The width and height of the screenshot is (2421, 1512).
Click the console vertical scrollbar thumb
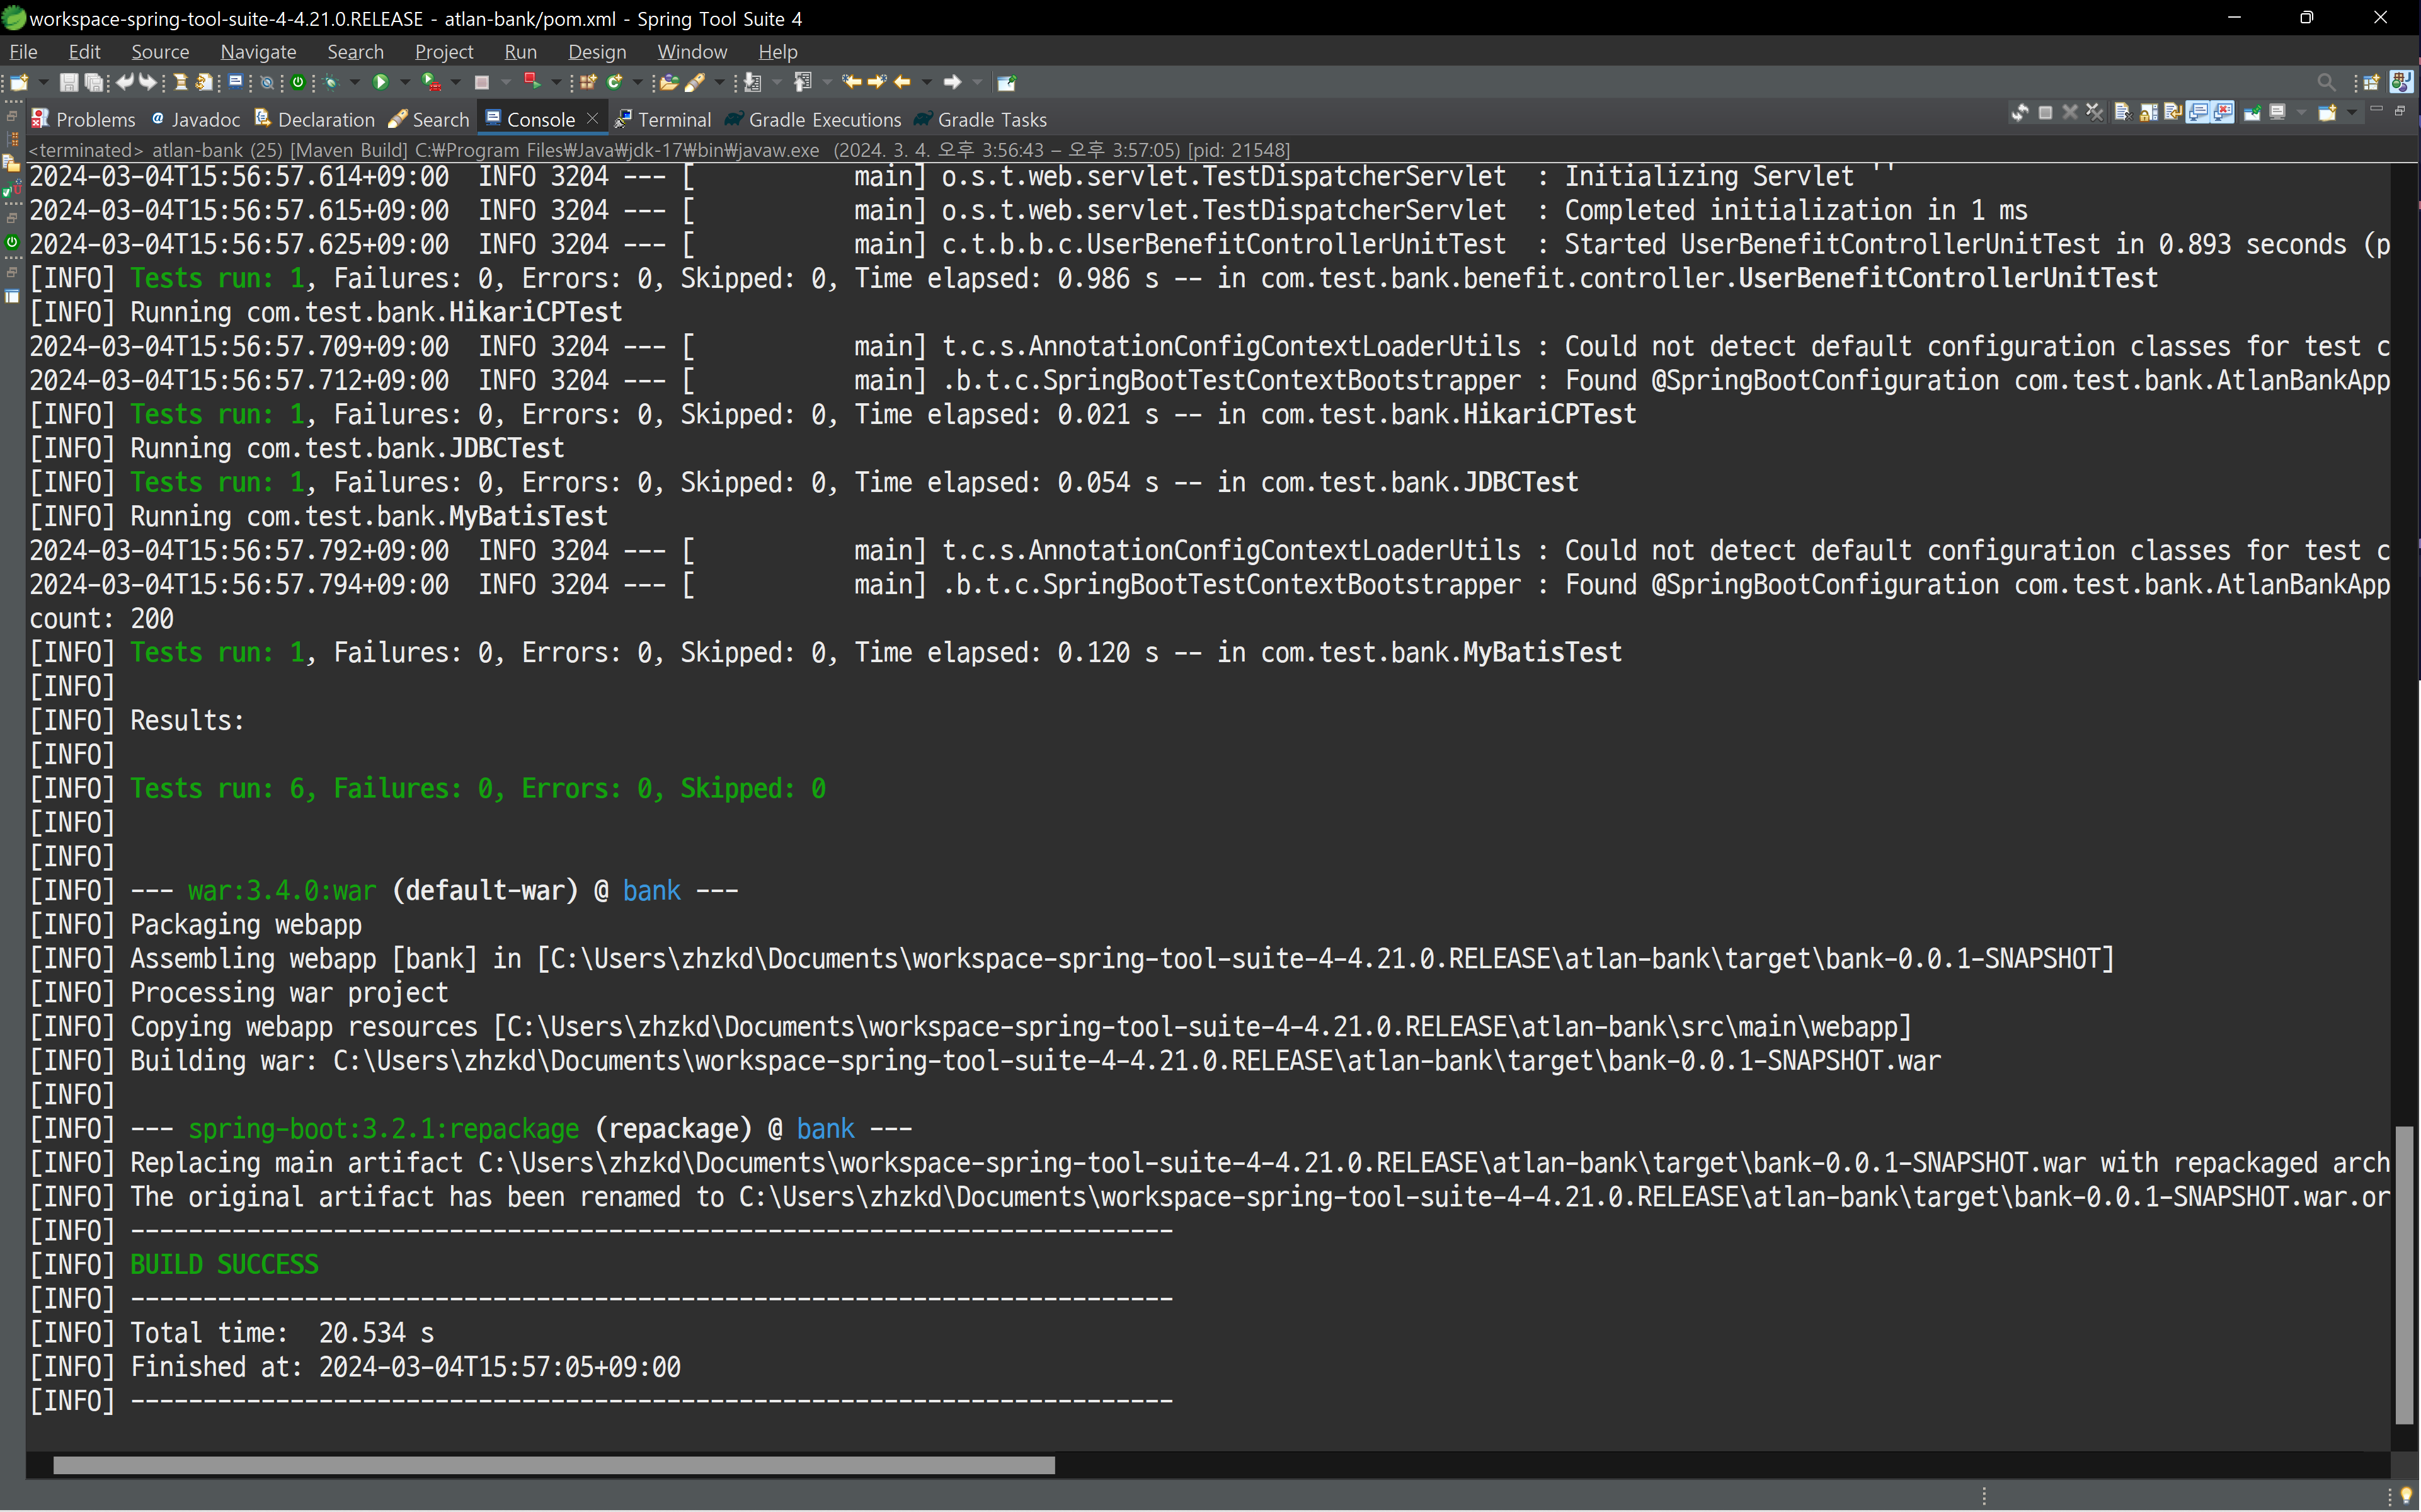click(2404, 1275)
